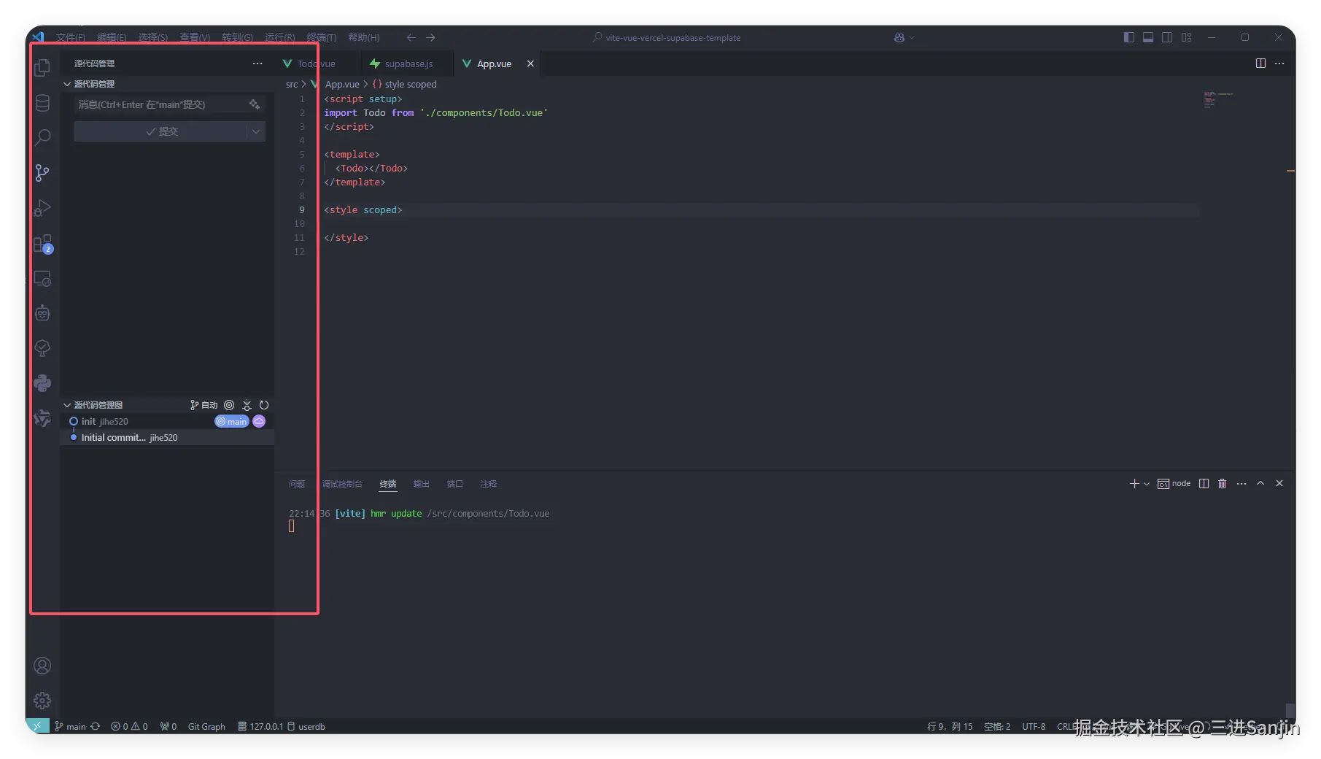Open the Run and Debug view

coord(42,208)
